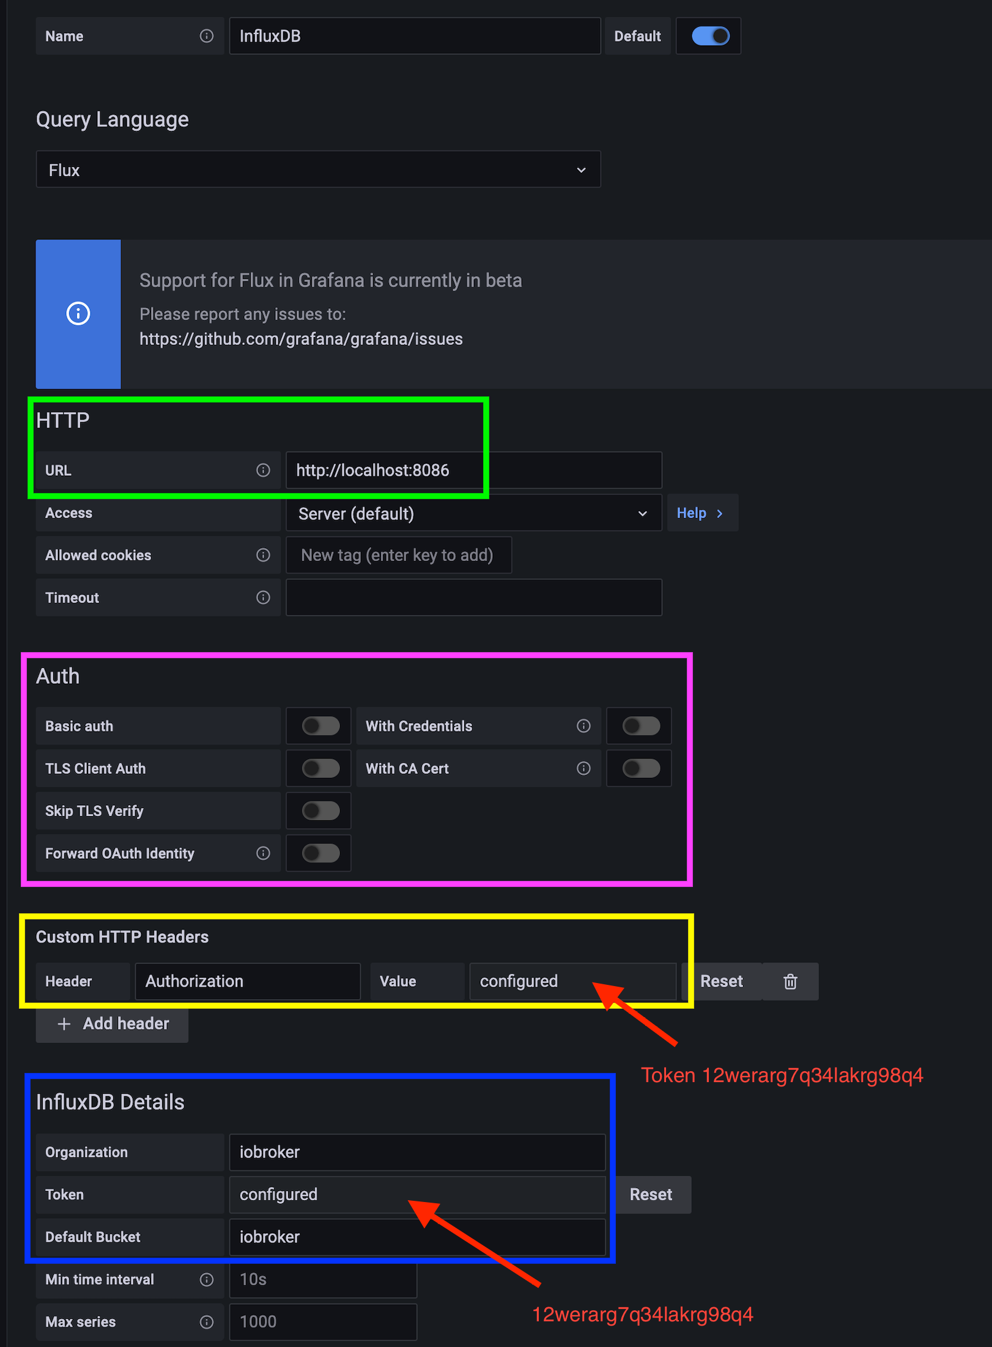
Task: Click the Query Language heading
Action: coord(113,119)
